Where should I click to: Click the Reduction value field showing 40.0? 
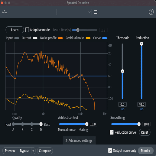[x=141, y=105]
